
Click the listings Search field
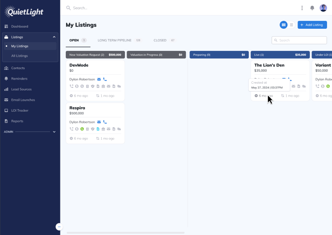coord(299,40)
